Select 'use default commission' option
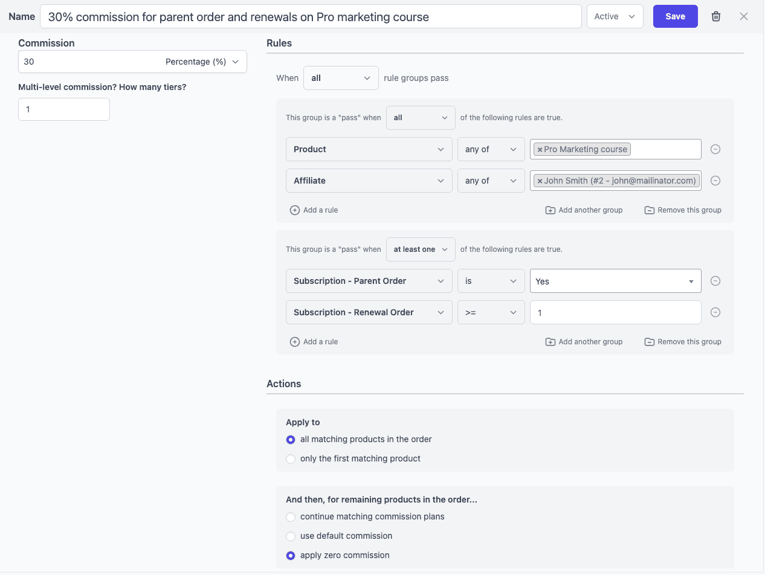The height and width of the screenshot is (575, 765). click(x=291, y=536)
